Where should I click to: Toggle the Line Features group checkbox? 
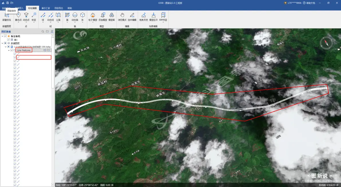click(12, 50)
